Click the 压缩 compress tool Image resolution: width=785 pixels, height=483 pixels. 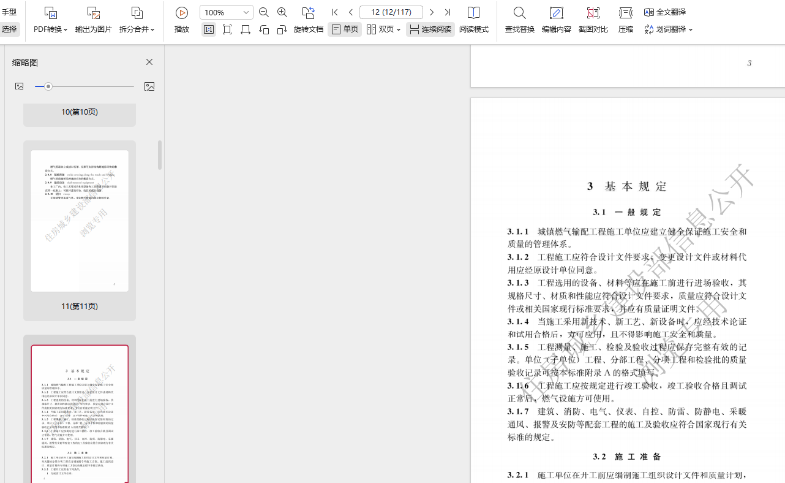pyautogui.click(x=626, y=20)
